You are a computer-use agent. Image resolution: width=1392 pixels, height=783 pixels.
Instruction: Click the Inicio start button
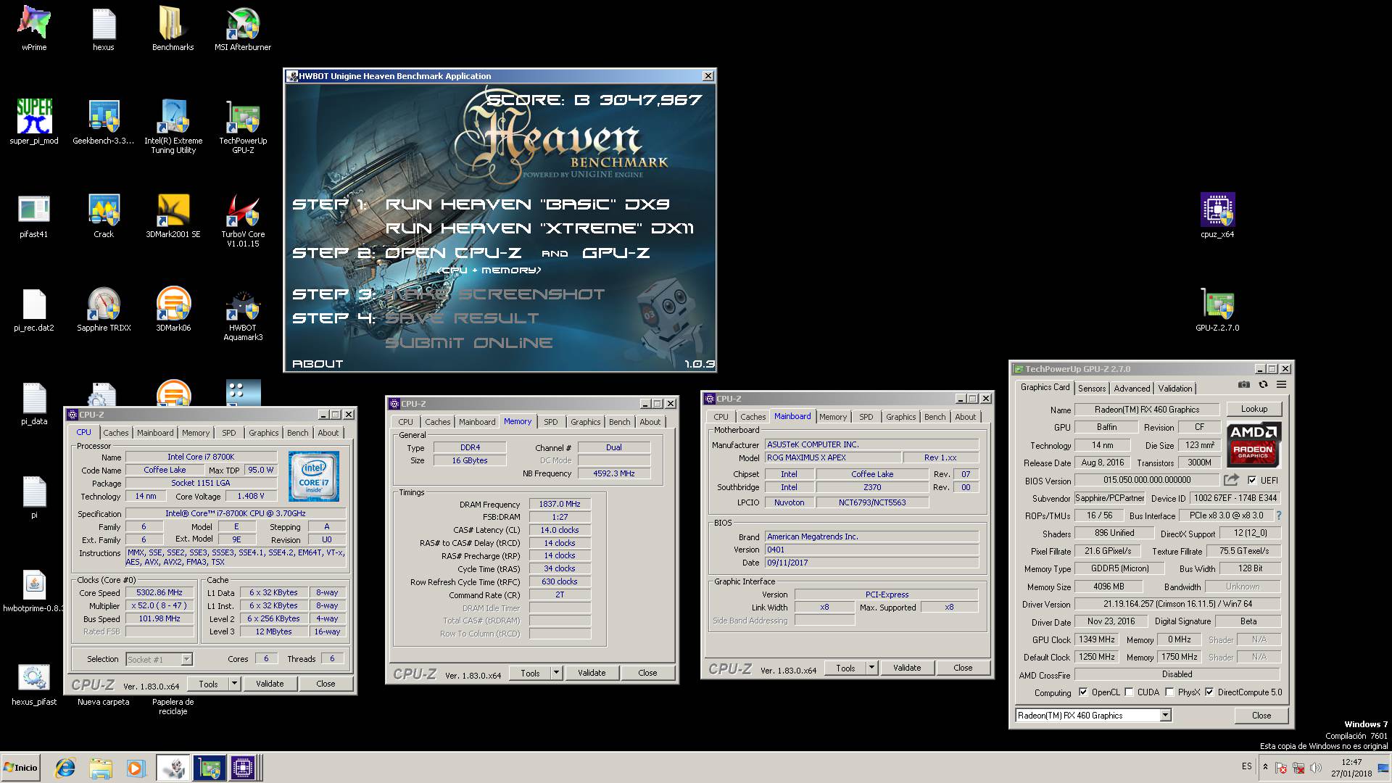(21, 768)
